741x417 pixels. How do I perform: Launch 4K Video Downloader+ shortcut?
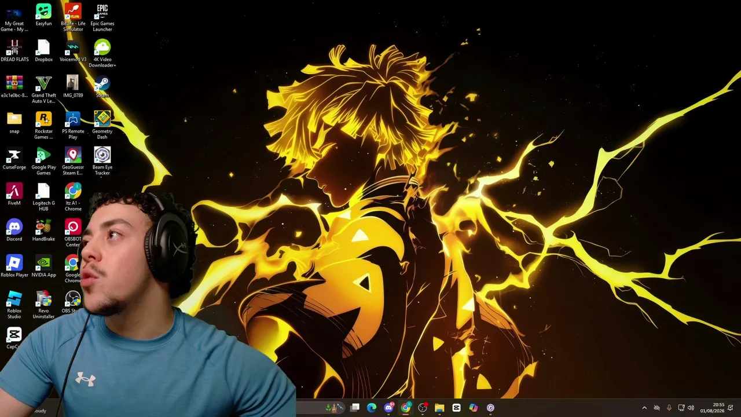tap(102, 53)
